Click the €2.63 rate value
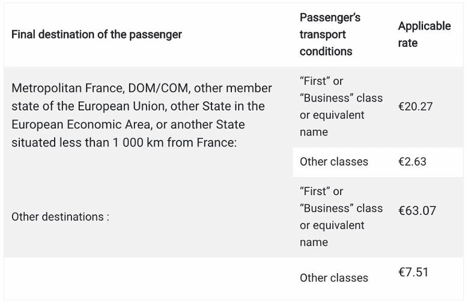 point(412,162)
